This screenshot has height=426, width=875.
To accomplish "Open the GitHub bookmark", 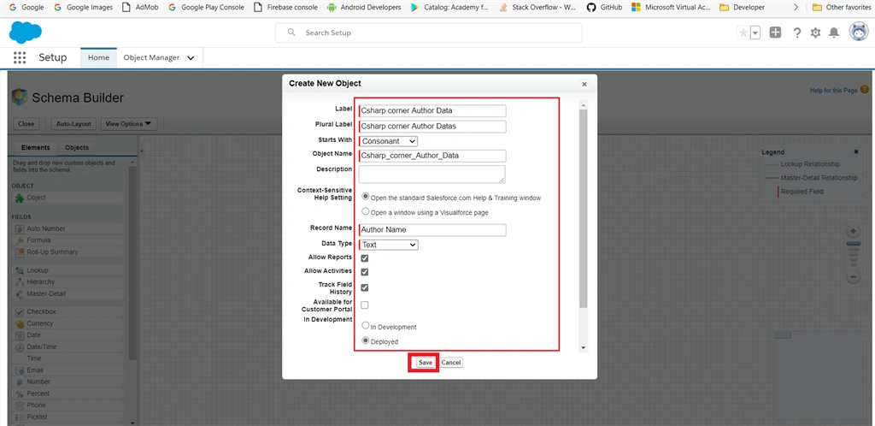I will [605, 7].
